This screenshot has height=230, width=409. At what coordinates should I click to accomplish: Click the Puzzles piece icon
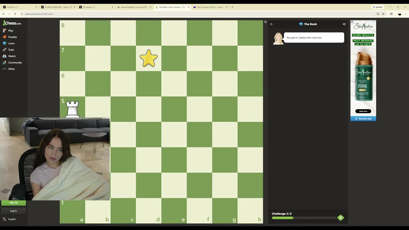pyautogui.click(x=4, y=37)
